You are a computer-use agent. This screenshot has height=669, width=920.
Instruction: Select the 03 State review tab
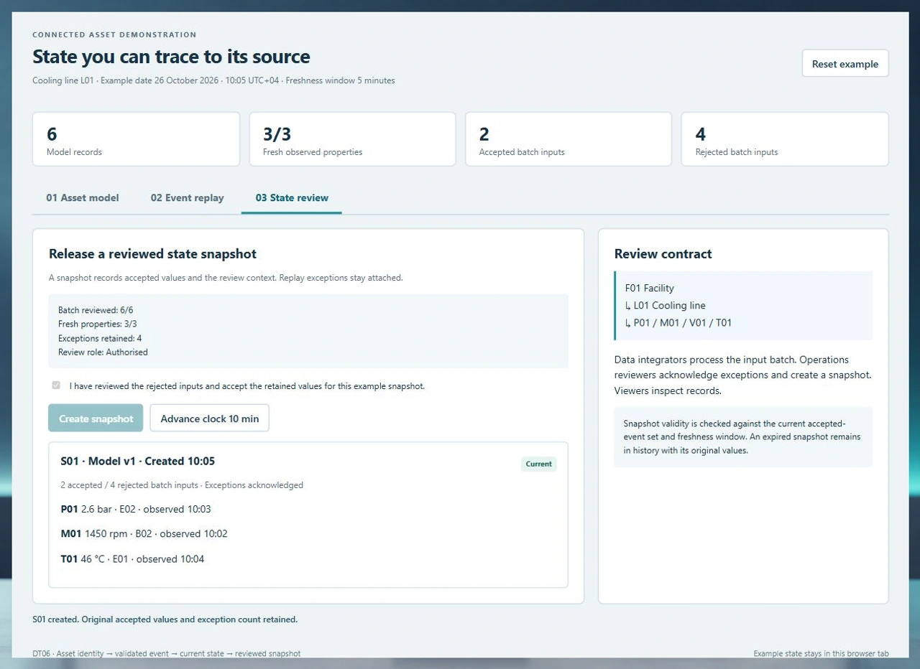[x=292, y=197]
